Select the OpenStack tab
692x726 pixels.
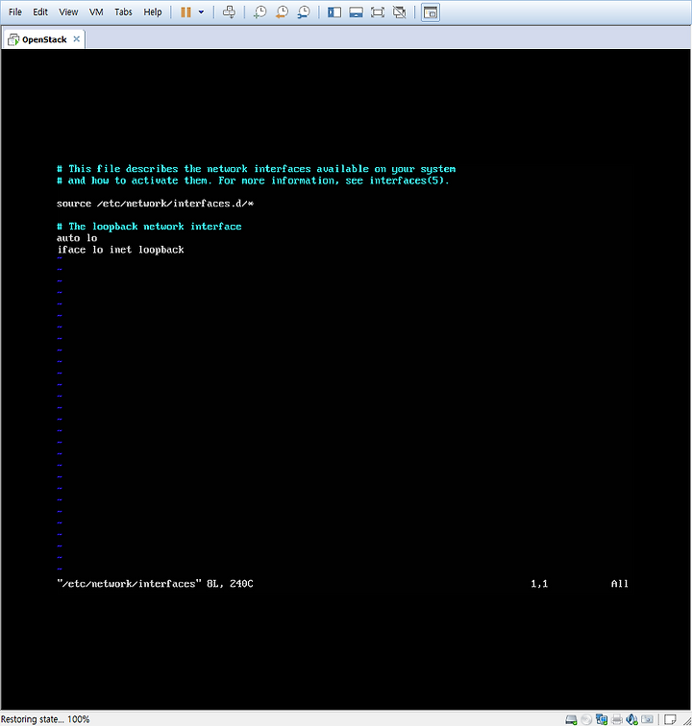pos(44,39)
